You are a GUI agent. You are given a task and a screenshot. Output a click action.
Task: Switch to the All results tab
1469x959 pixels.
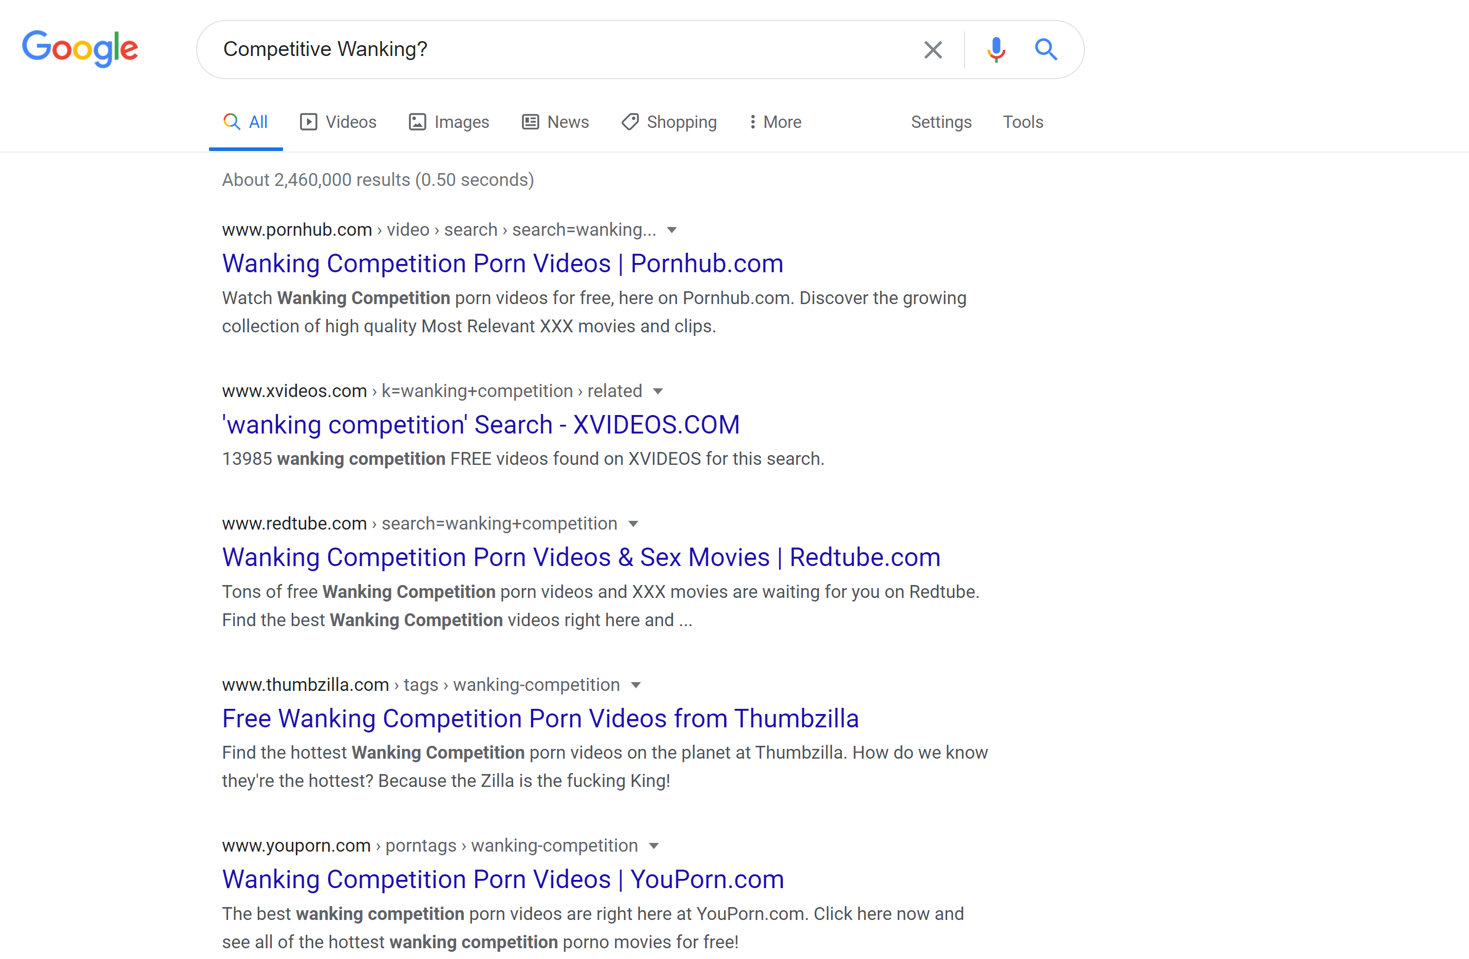pos(246,122)
